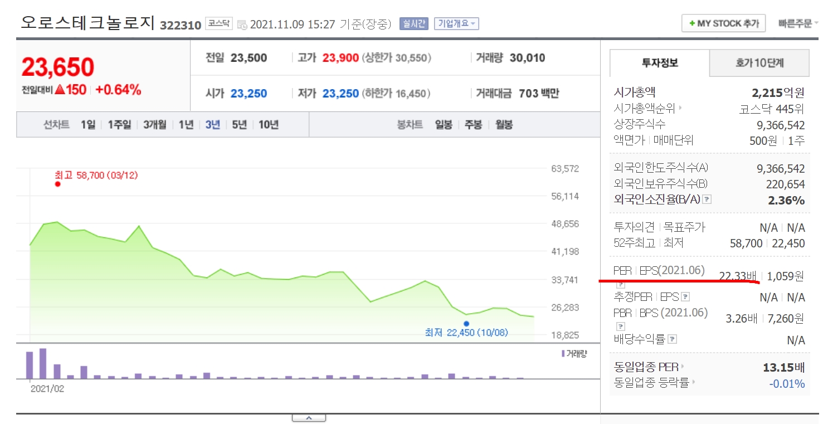The width and height of the screenshot is (823, 424).
Task: Click 코스닥 445위 ranking
Action: pos(772,109)
